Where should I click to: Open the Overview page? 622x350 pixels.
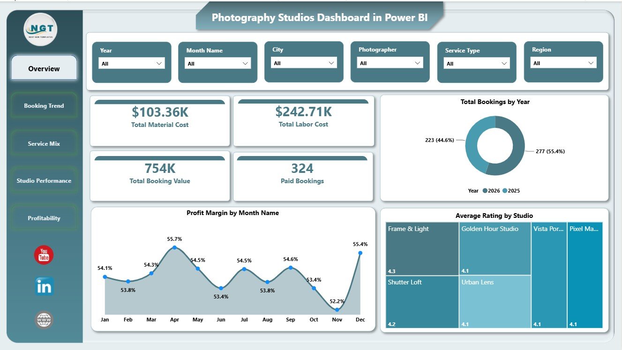click(44, 68)
